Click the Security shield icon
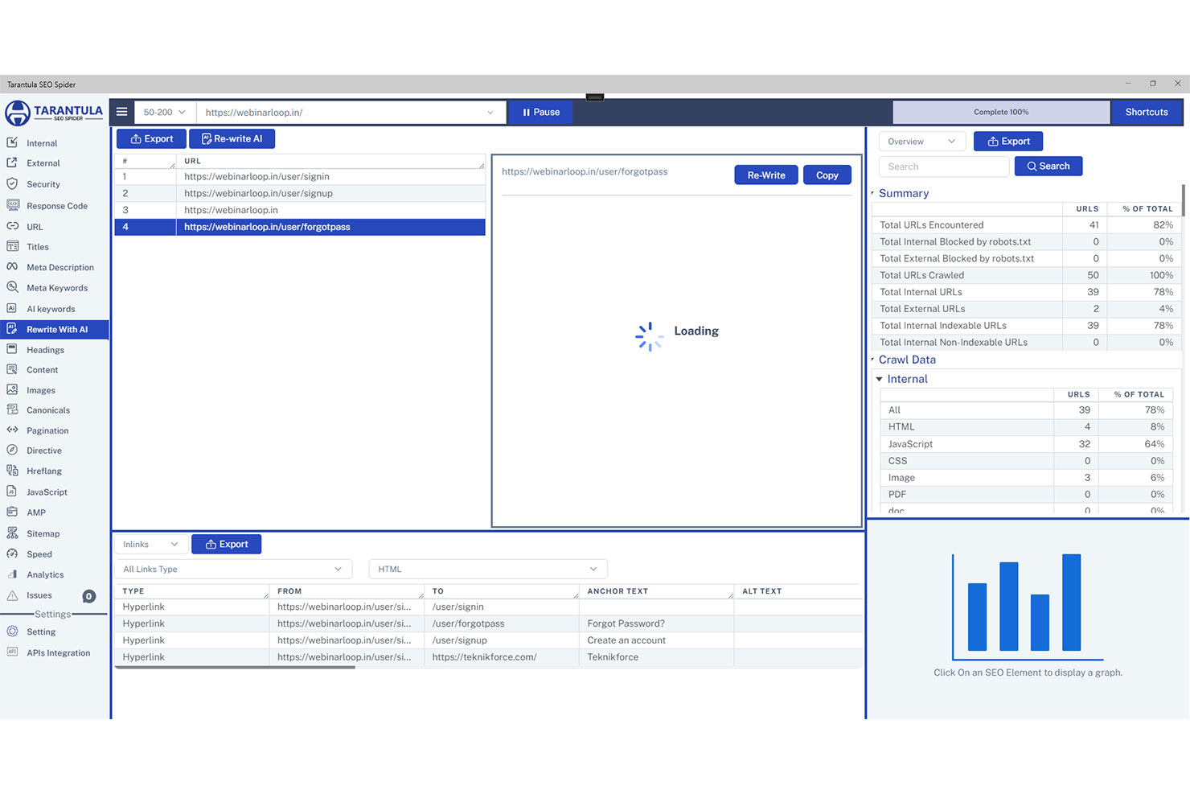 pos(12,183)
